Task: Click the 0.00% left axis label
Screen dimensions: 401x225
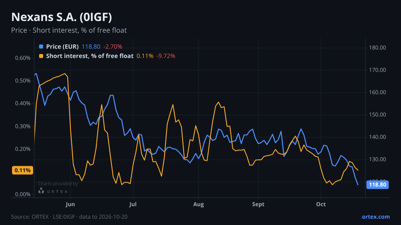Action: 23,194
